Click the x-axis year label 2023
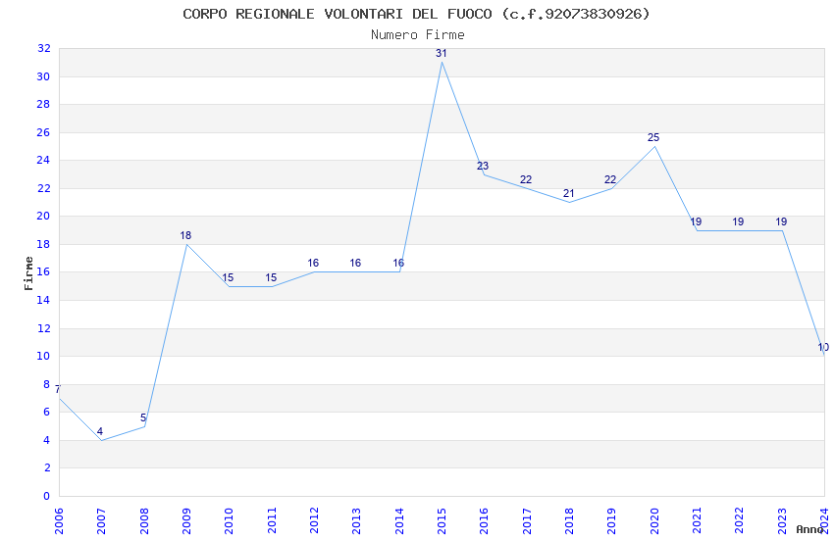834x539 pixels. coord(782,521)
